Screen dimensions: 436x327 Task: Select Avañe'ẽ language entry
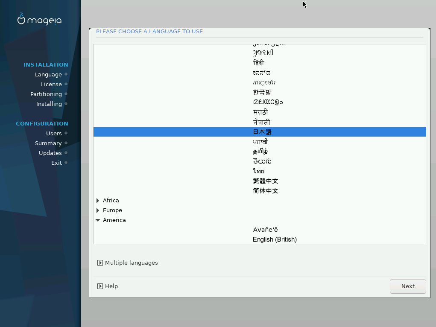pyautogui.click(x=265, y=230)
